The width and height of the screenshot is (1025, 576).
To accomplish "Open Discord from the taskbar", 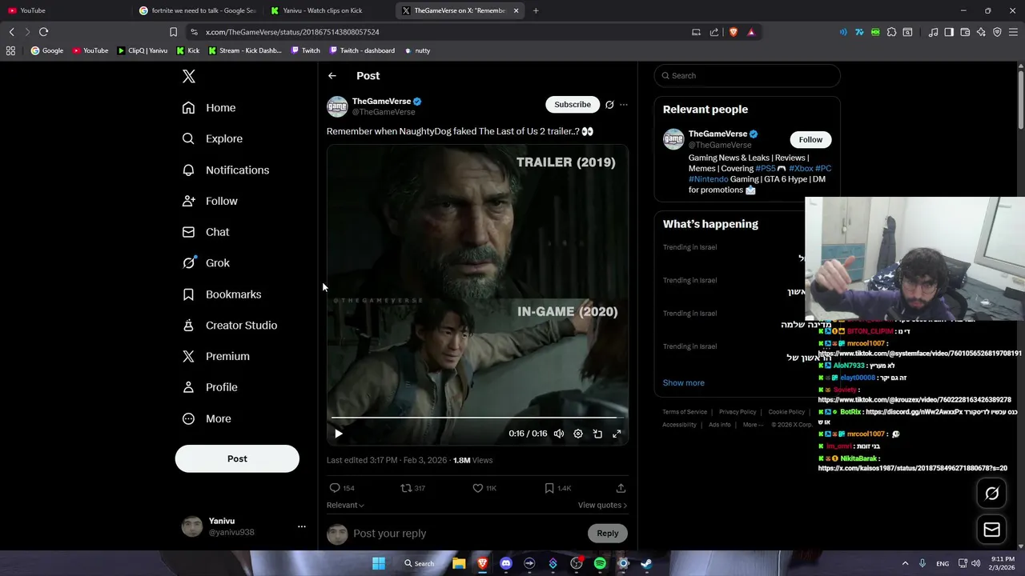I will click(506, 563).
